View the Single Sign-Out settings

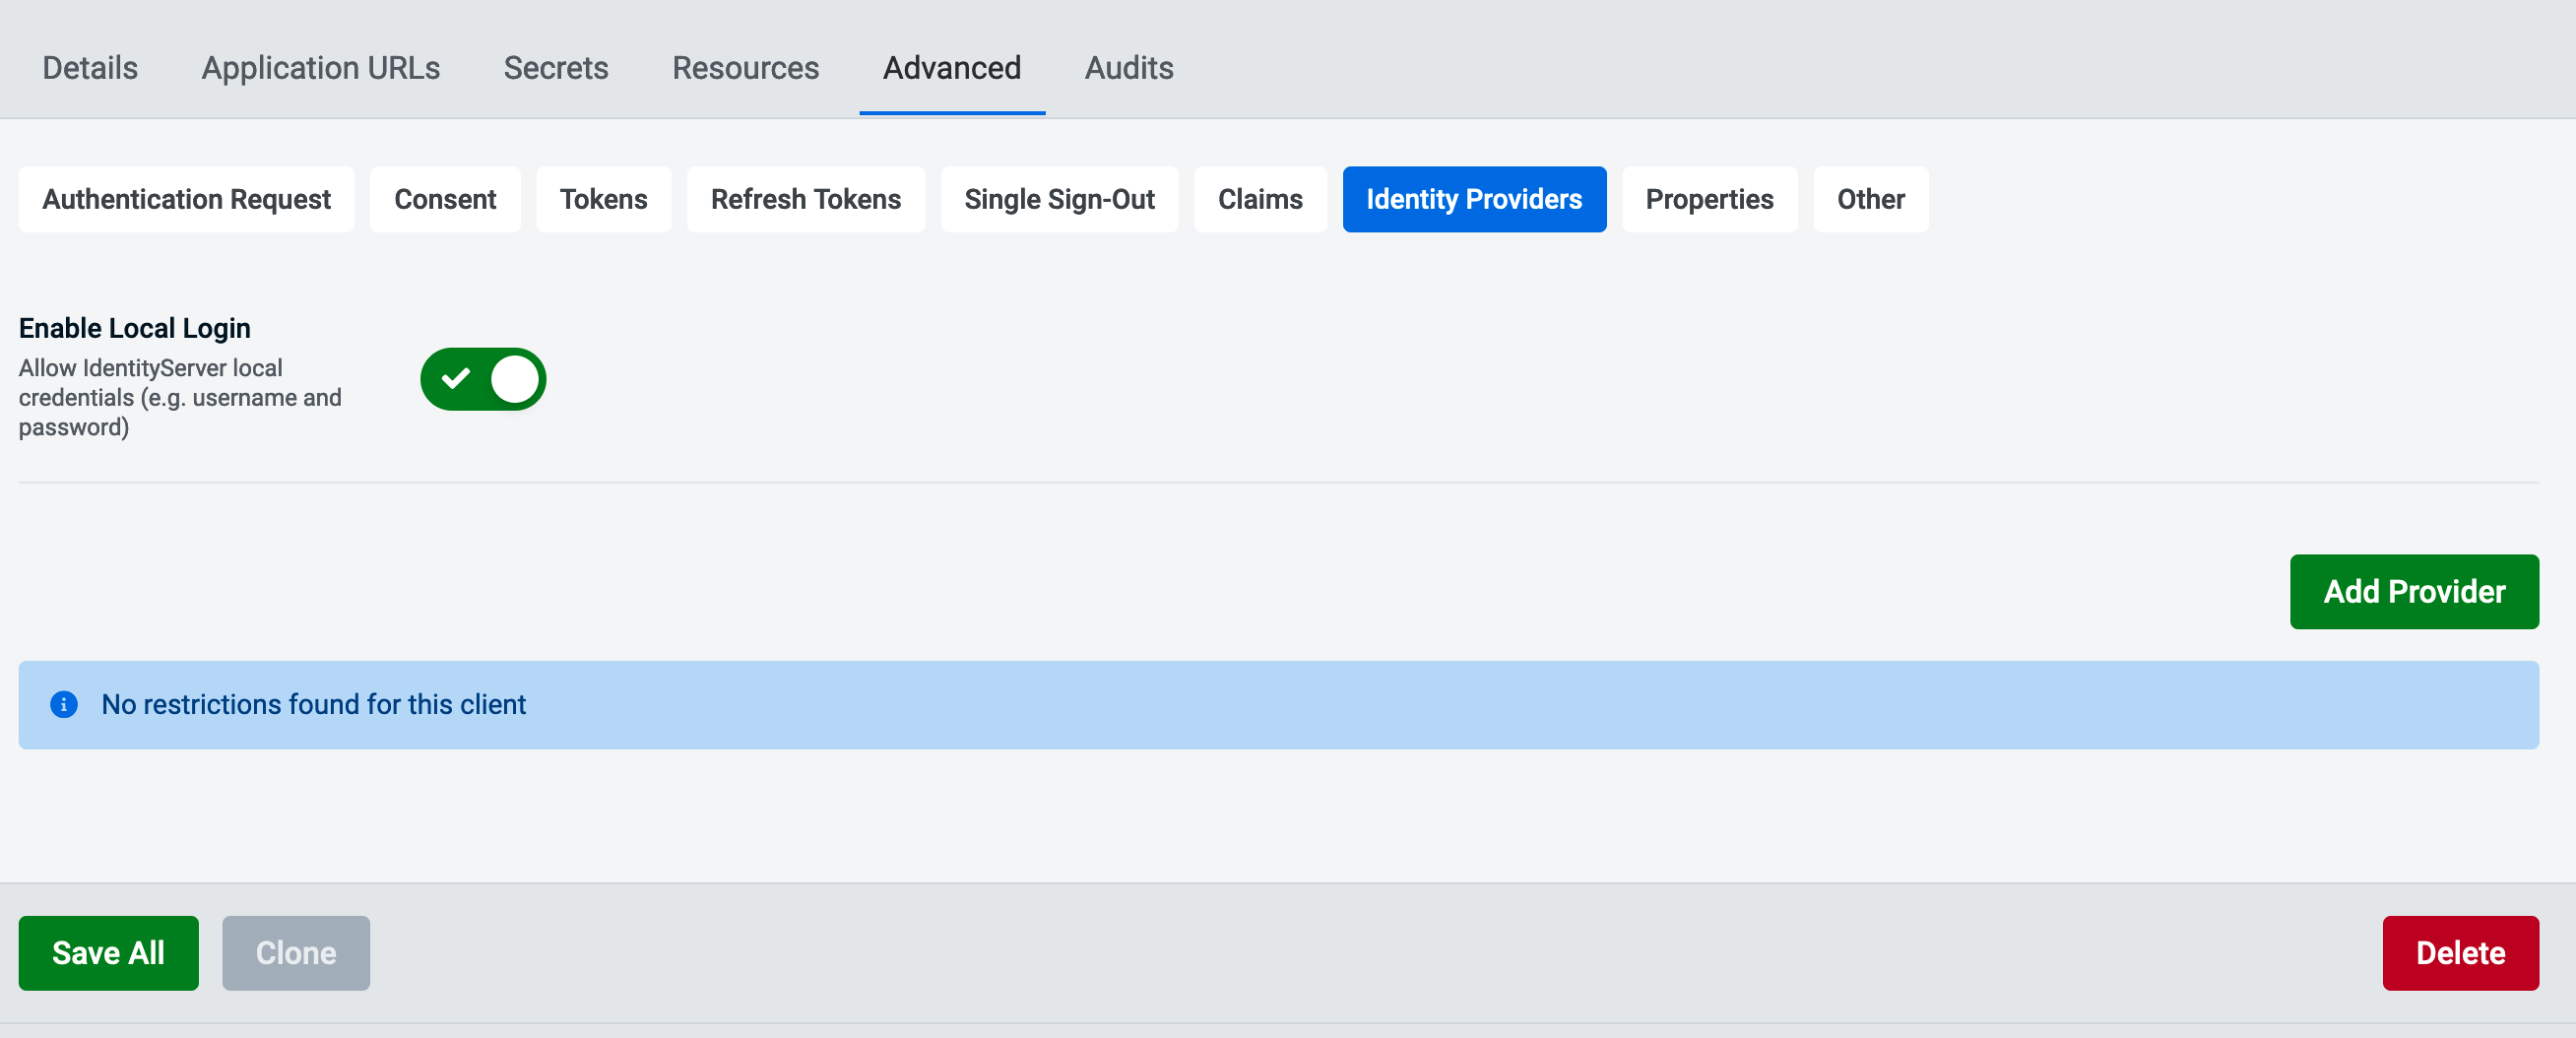1059,199
